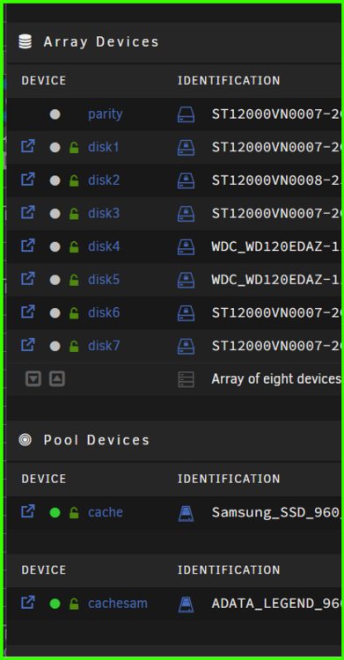344x660 pixels.
Task: Select disk5's WDC_WD120EDAZ identification
Action: point(276,280)
